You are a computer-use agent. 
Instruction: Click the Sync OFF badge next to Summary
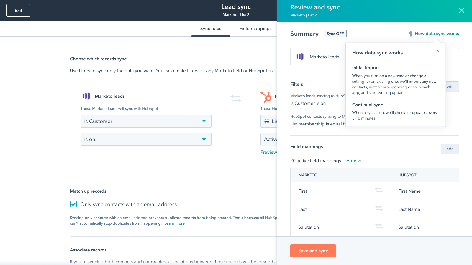tap(335, 34)
